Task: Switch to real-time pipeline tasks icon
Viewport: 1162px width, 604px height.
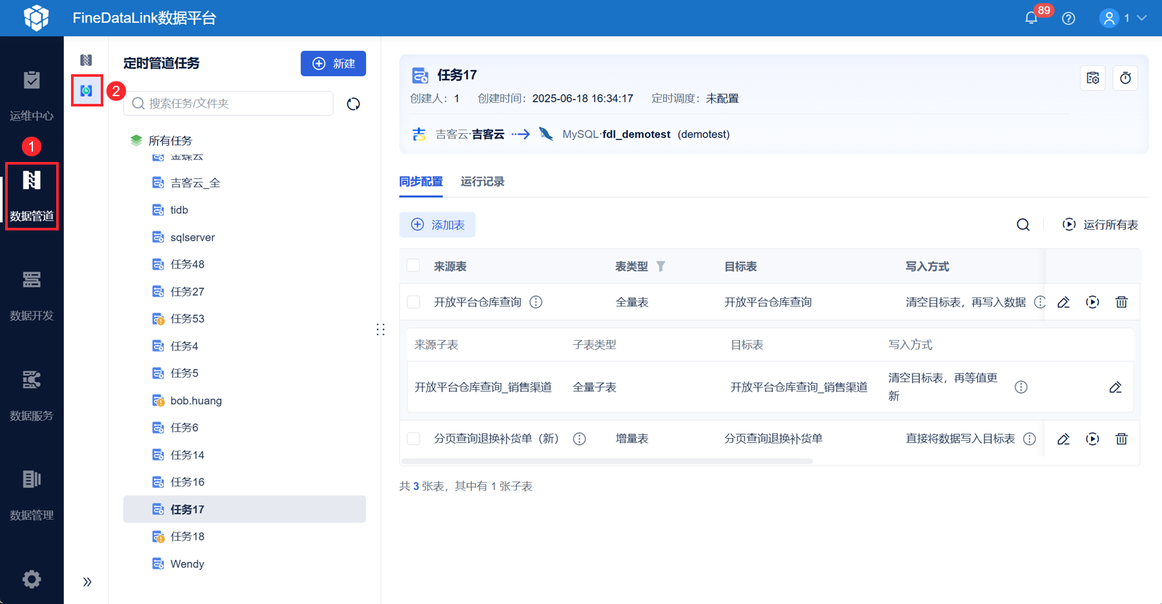Action: coord(86,60)
